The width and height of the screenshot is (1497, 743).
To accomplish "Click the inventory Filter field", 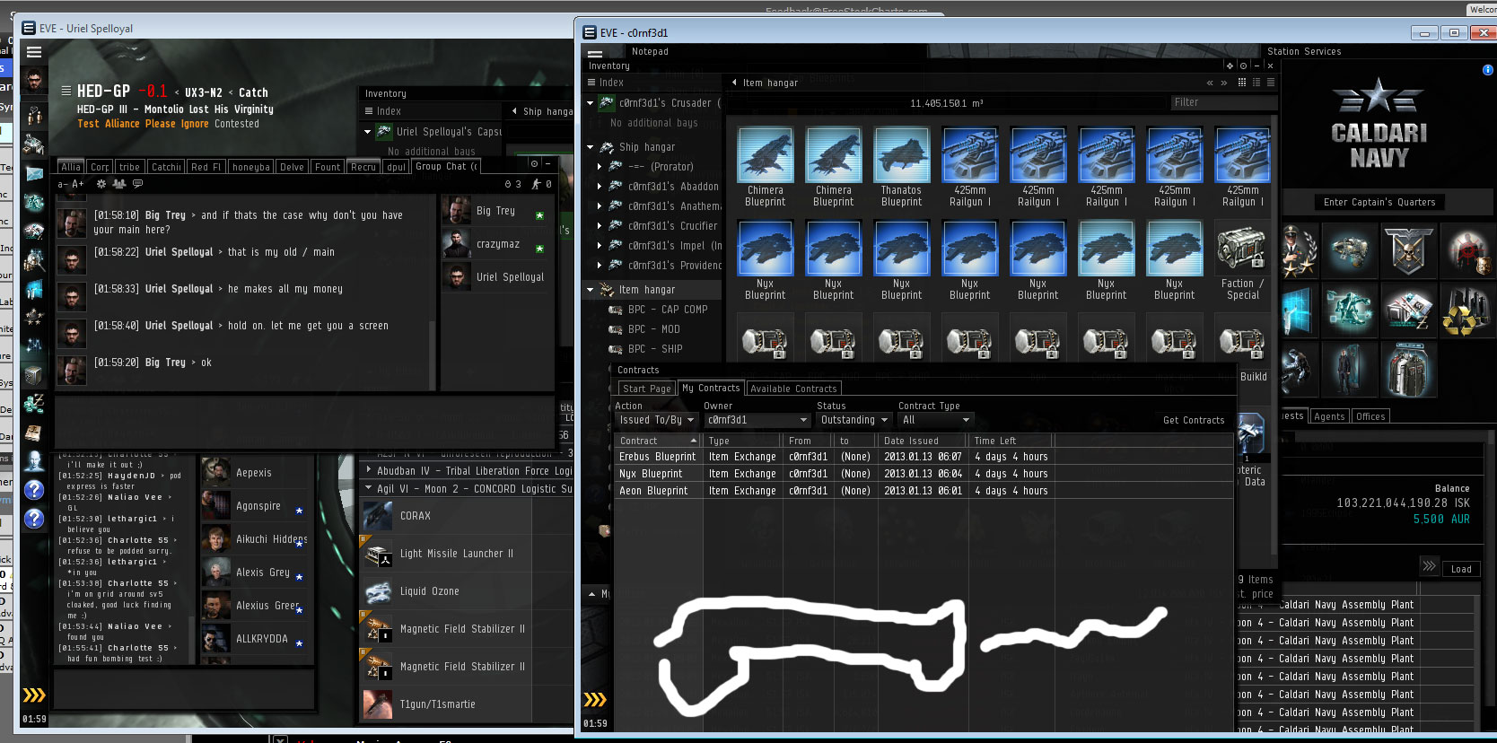I will pos(1222,102).
